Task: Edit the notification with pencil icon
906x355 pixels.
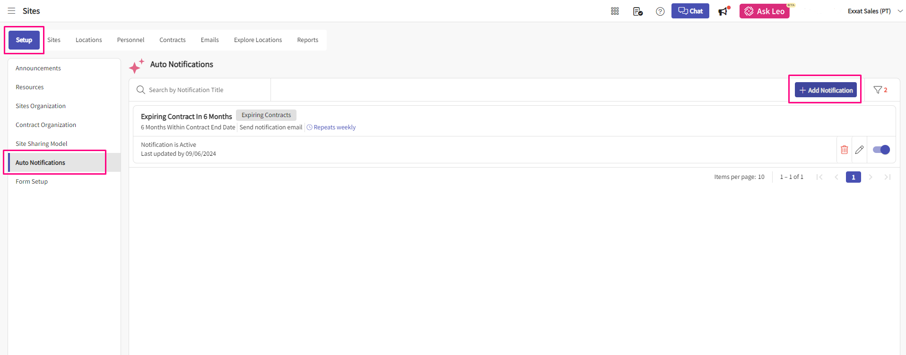Action: 859,150
